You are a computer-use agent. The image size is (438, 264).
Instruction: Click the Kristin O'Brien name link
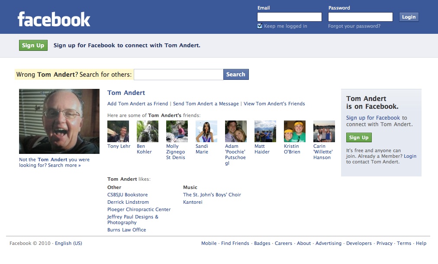[x=292, y=149]
